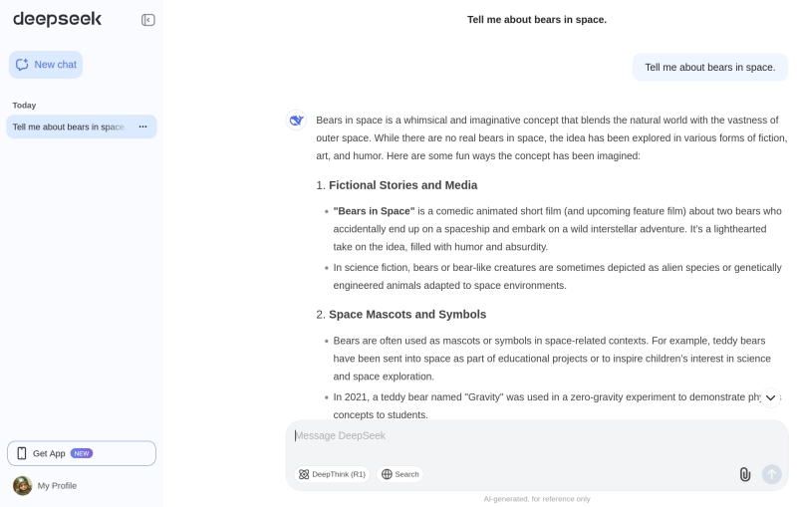Click the phone icon for Get App
The width and height of the screenshot is (797, 507).
[x=22, y=453]
